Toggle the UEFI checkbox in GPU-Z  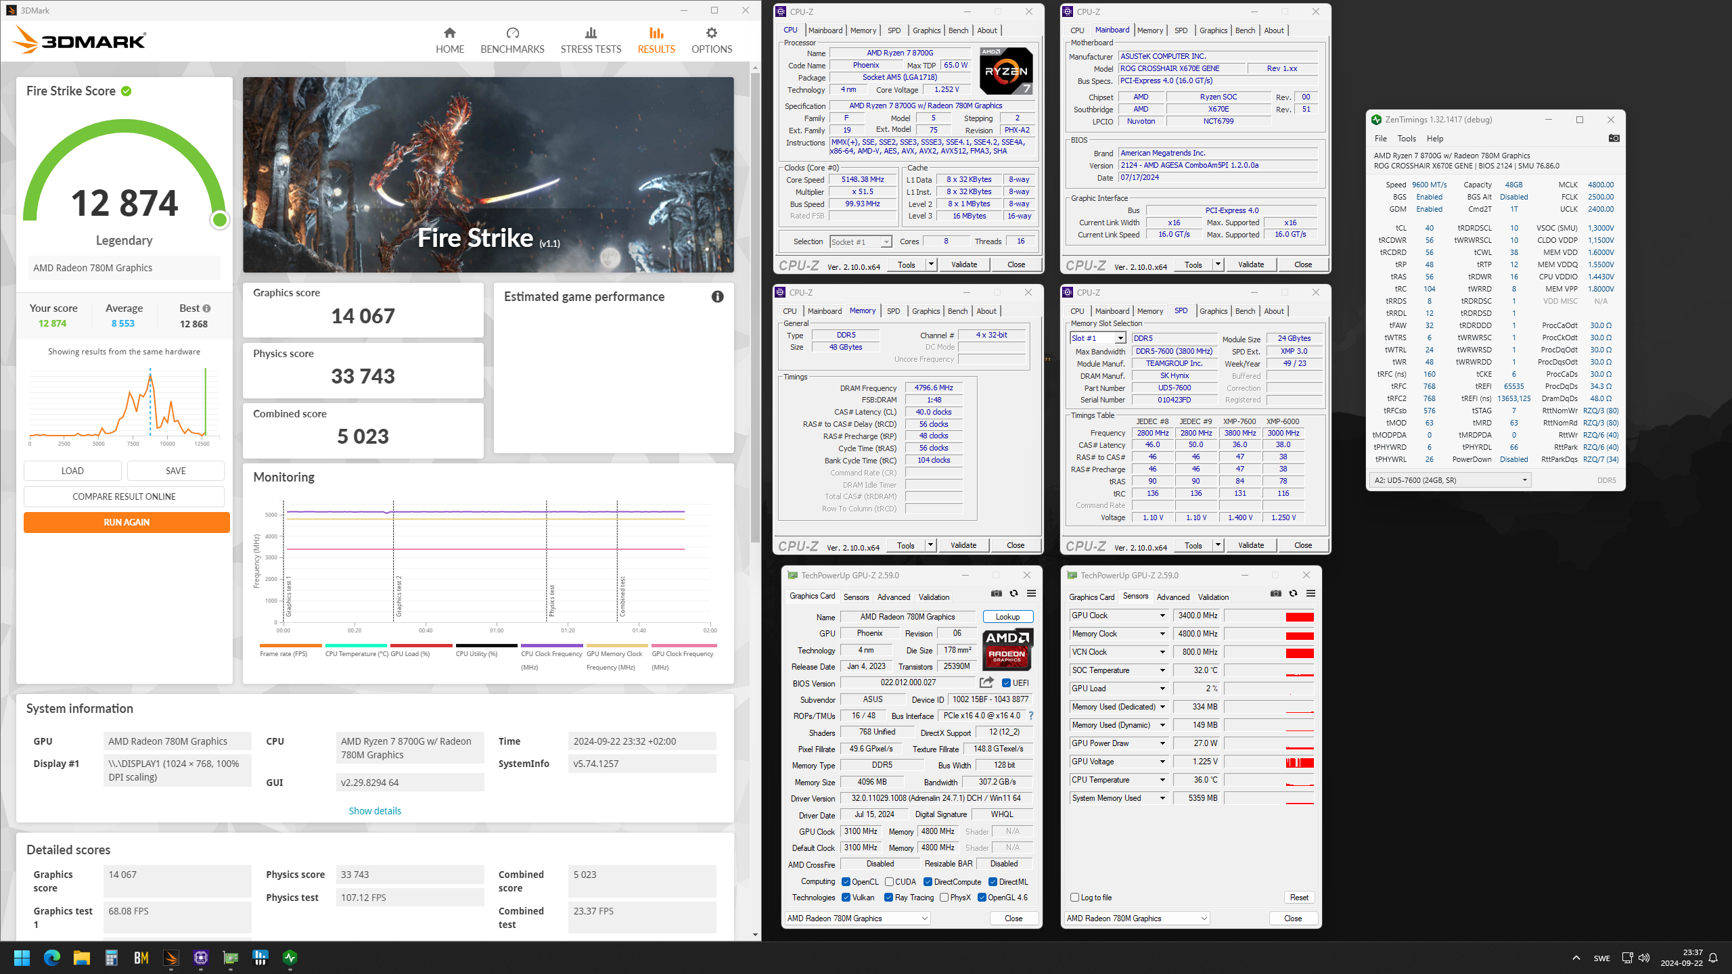coord(1007,683)
